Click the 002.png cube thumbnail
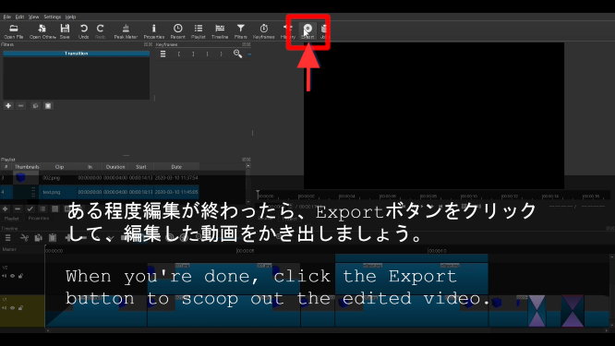The width and height of the screenshot is (615, 346). tap(20, 178)
